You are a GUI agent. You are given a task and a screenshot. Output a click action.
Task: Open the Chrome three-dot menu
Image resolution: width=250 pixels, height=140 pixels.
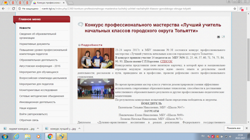247,9
